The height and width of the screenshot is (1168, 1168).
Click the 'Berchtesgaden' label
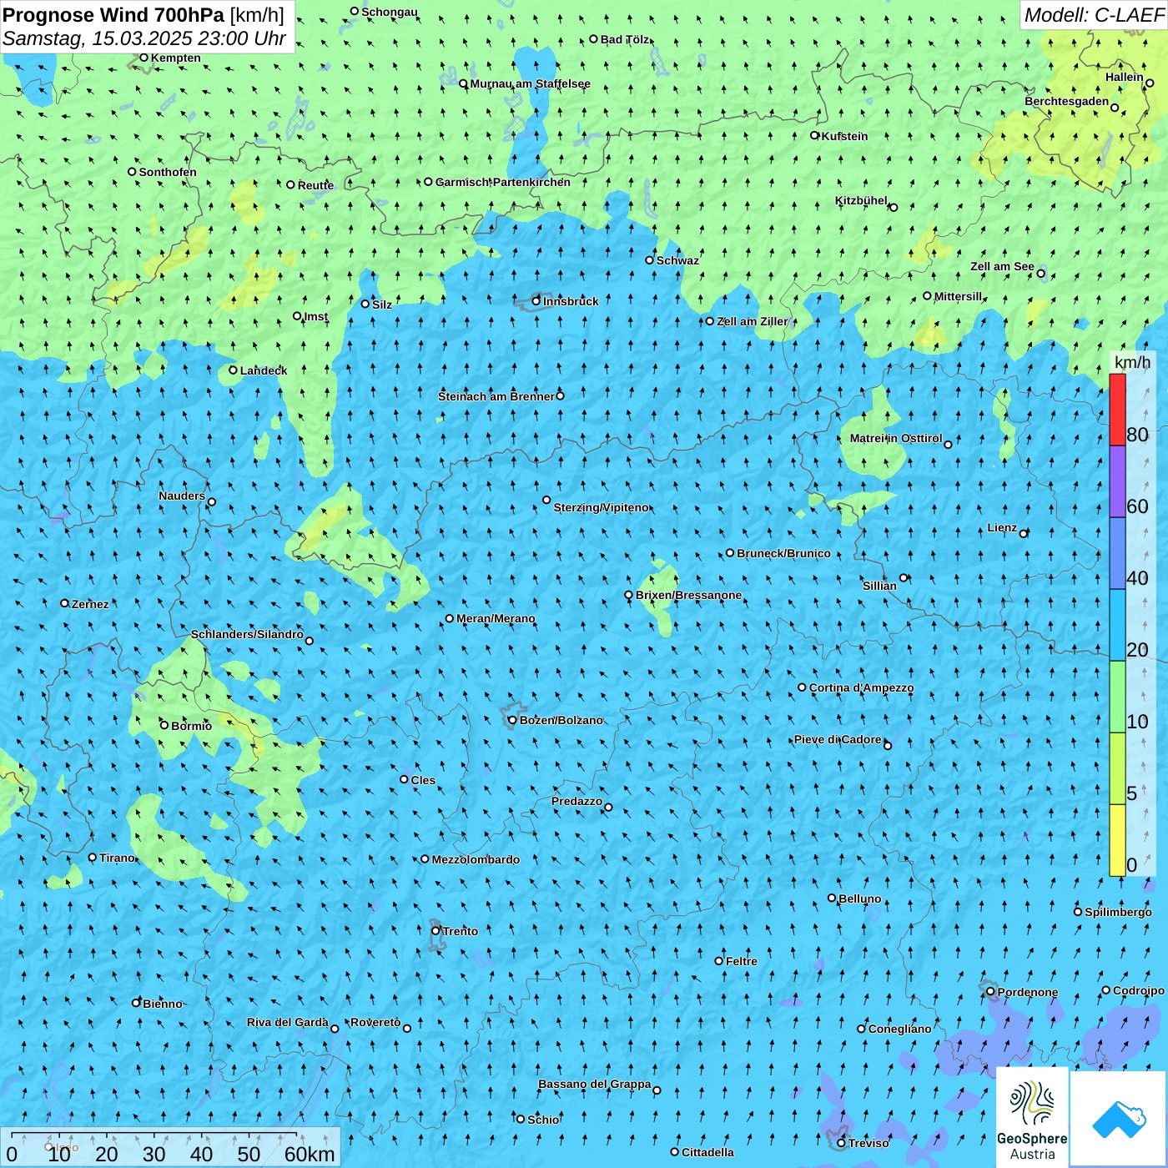[1067, 101]
